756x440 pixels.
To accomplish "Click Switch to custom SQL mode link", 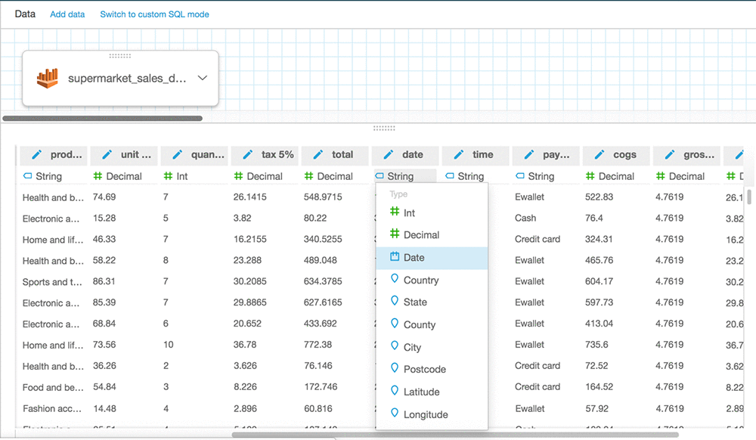I will point(154,14).
